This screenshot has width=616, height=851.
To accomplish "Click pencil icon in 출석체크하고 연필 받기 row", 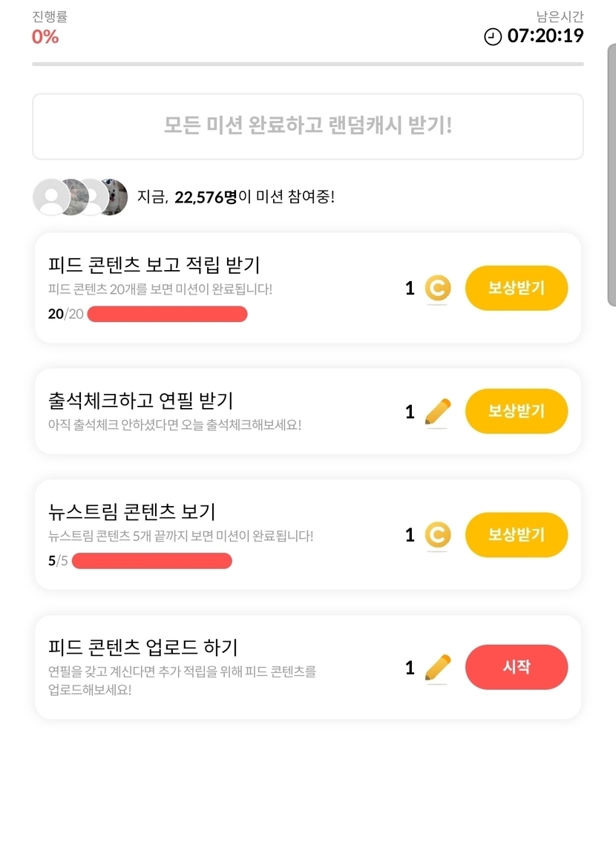I will (438, 412).
